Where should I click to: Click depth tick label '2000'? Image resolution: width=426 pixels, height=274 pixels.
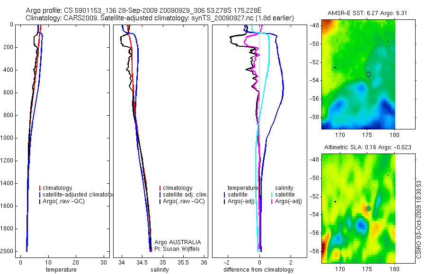tap(8, 251)
